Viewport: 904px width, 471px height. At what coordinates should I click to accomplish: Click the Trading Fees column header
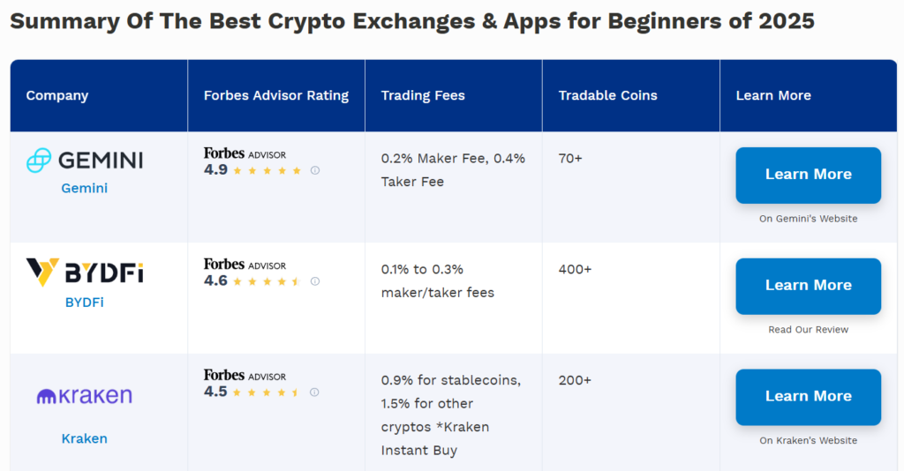pos(423,95)
